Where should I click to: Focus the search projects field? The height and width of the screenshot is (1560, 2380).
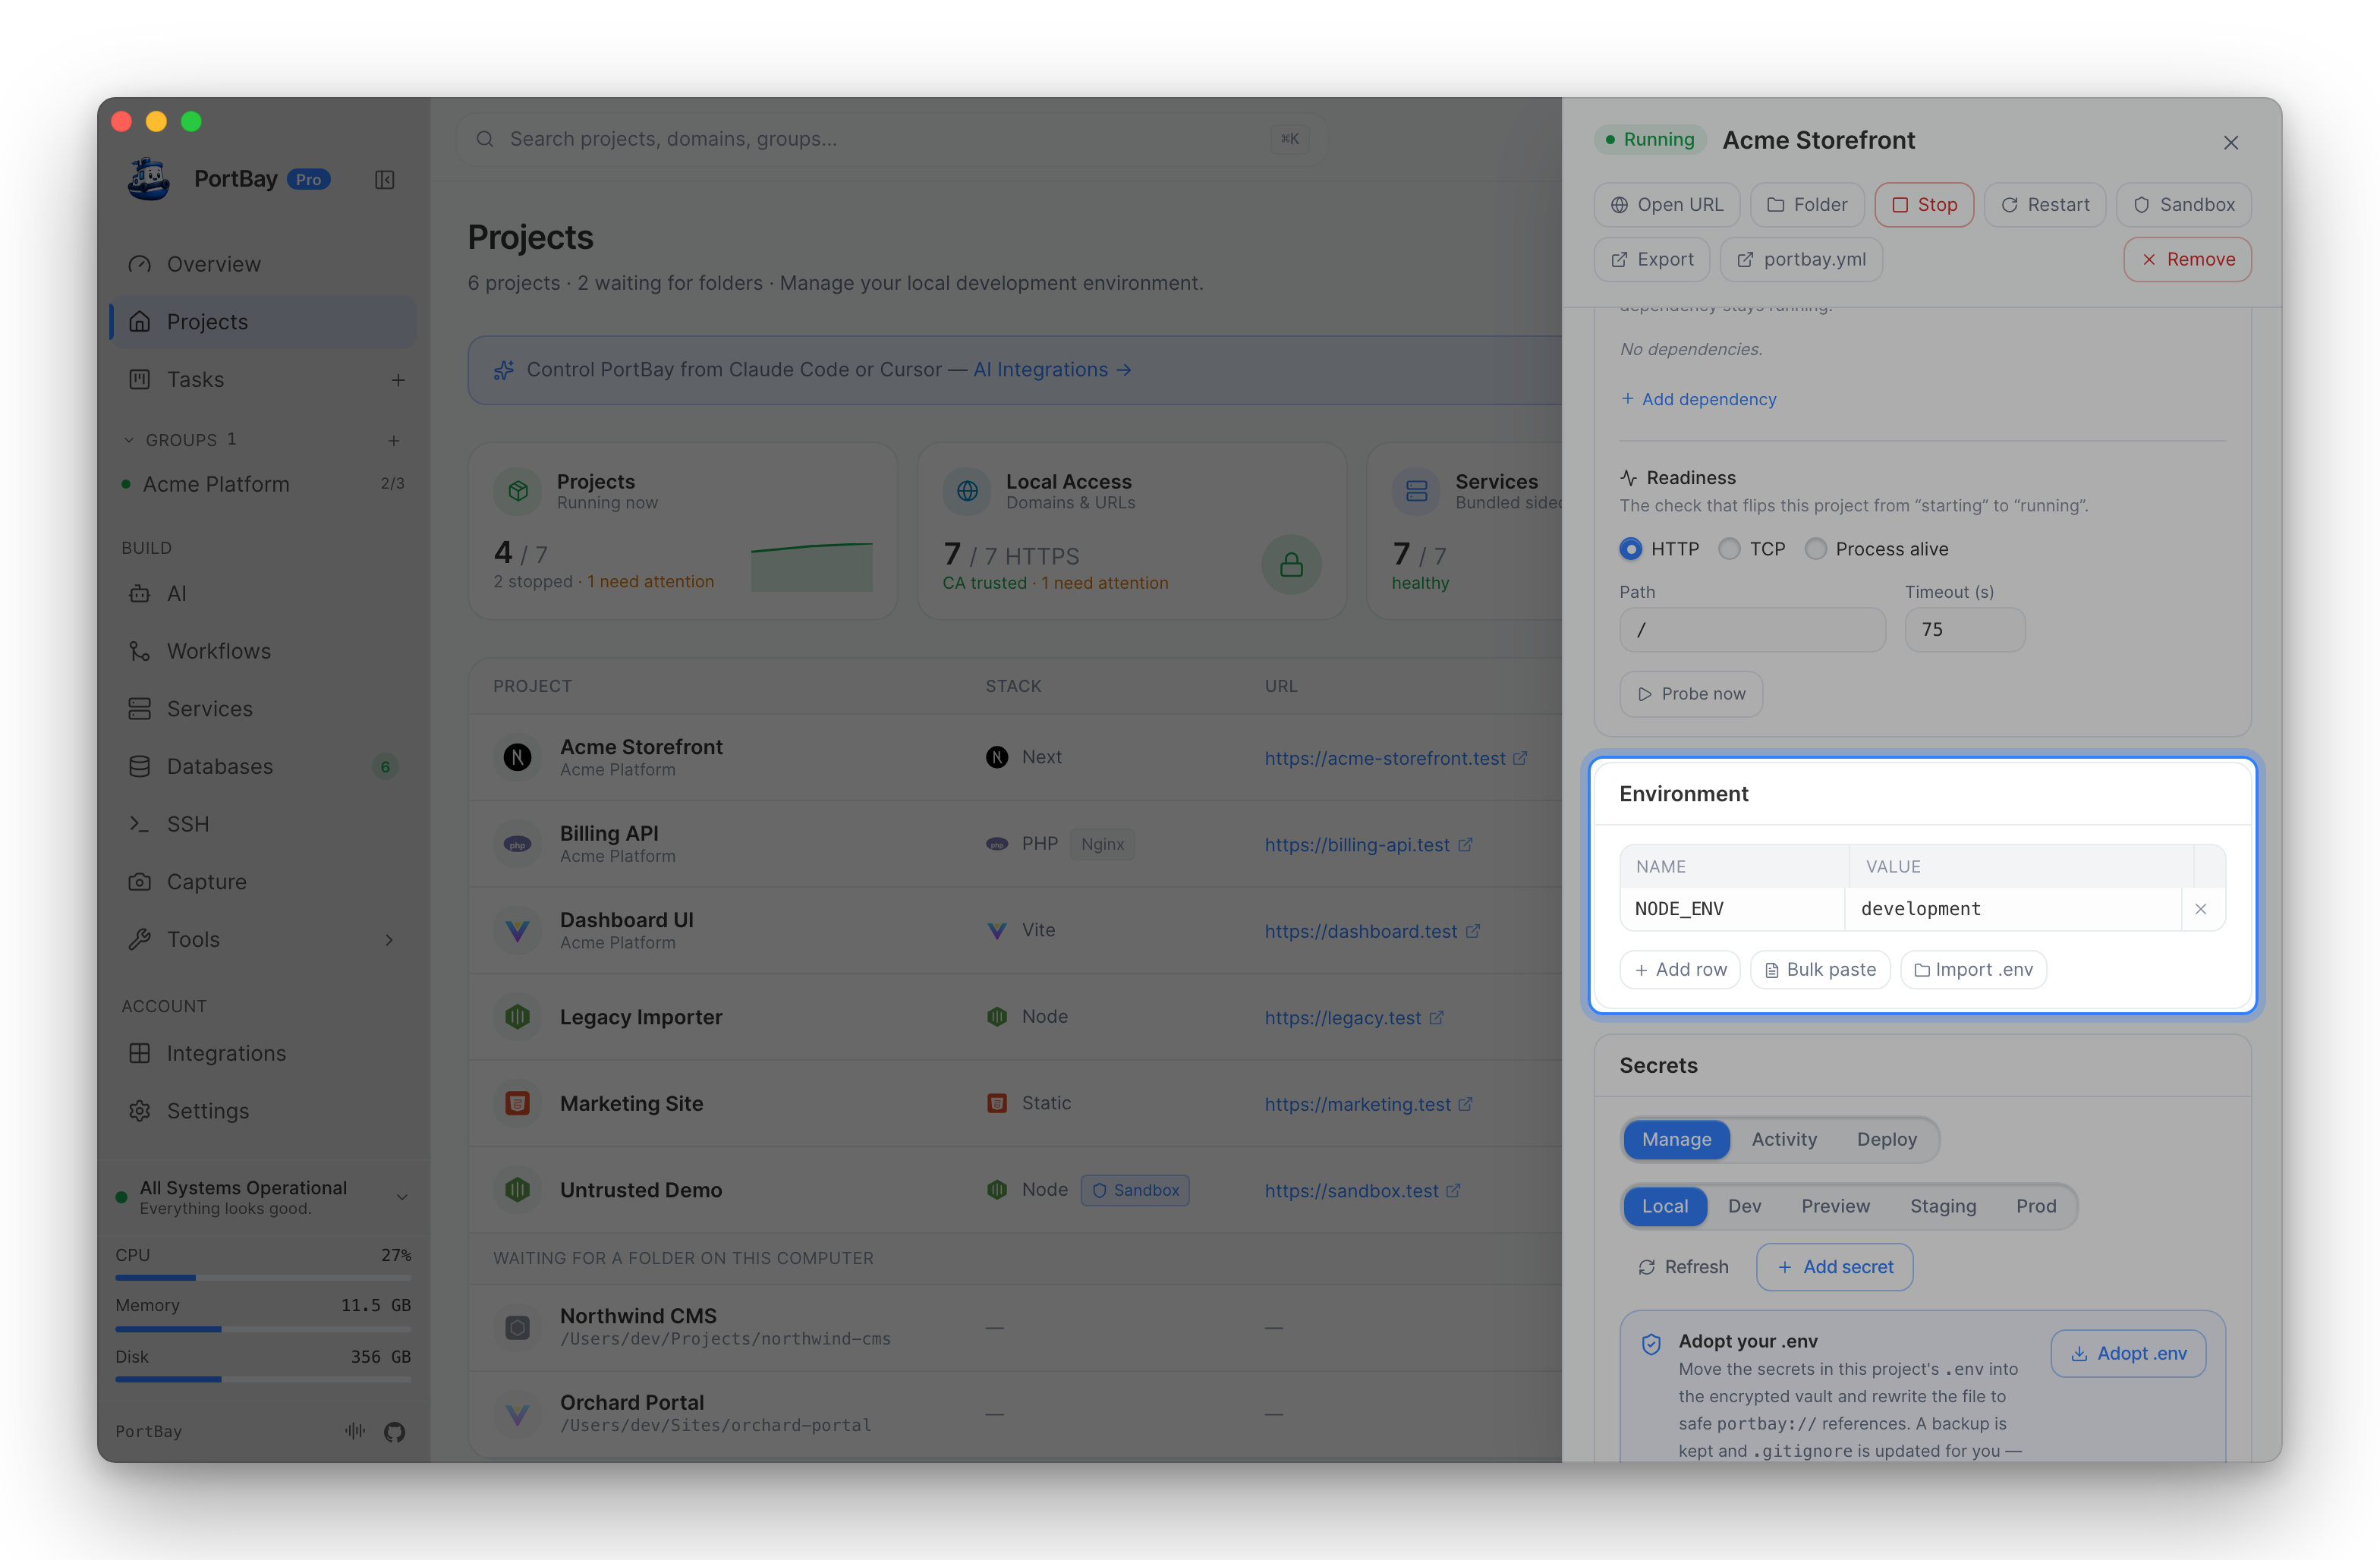point(891,139)
